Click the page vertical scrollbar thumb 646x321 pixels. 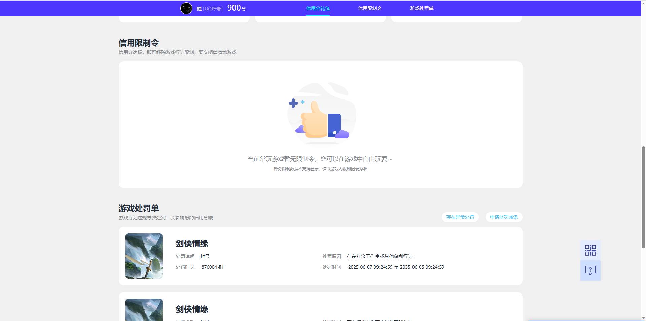643,197
